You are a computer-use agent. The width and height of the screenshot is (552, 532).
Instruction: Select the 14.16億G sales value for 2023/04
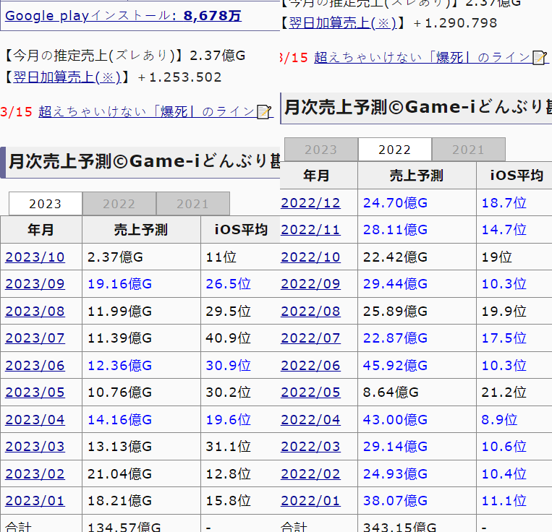tap(119, 419)
